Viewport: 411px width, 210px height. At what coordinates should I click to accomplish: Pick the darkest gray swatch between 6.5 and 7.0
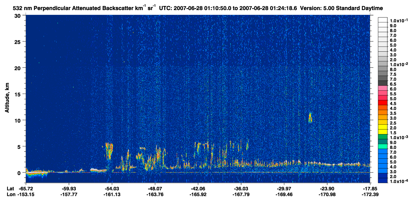pyautogui.click(x=383, y=83)
